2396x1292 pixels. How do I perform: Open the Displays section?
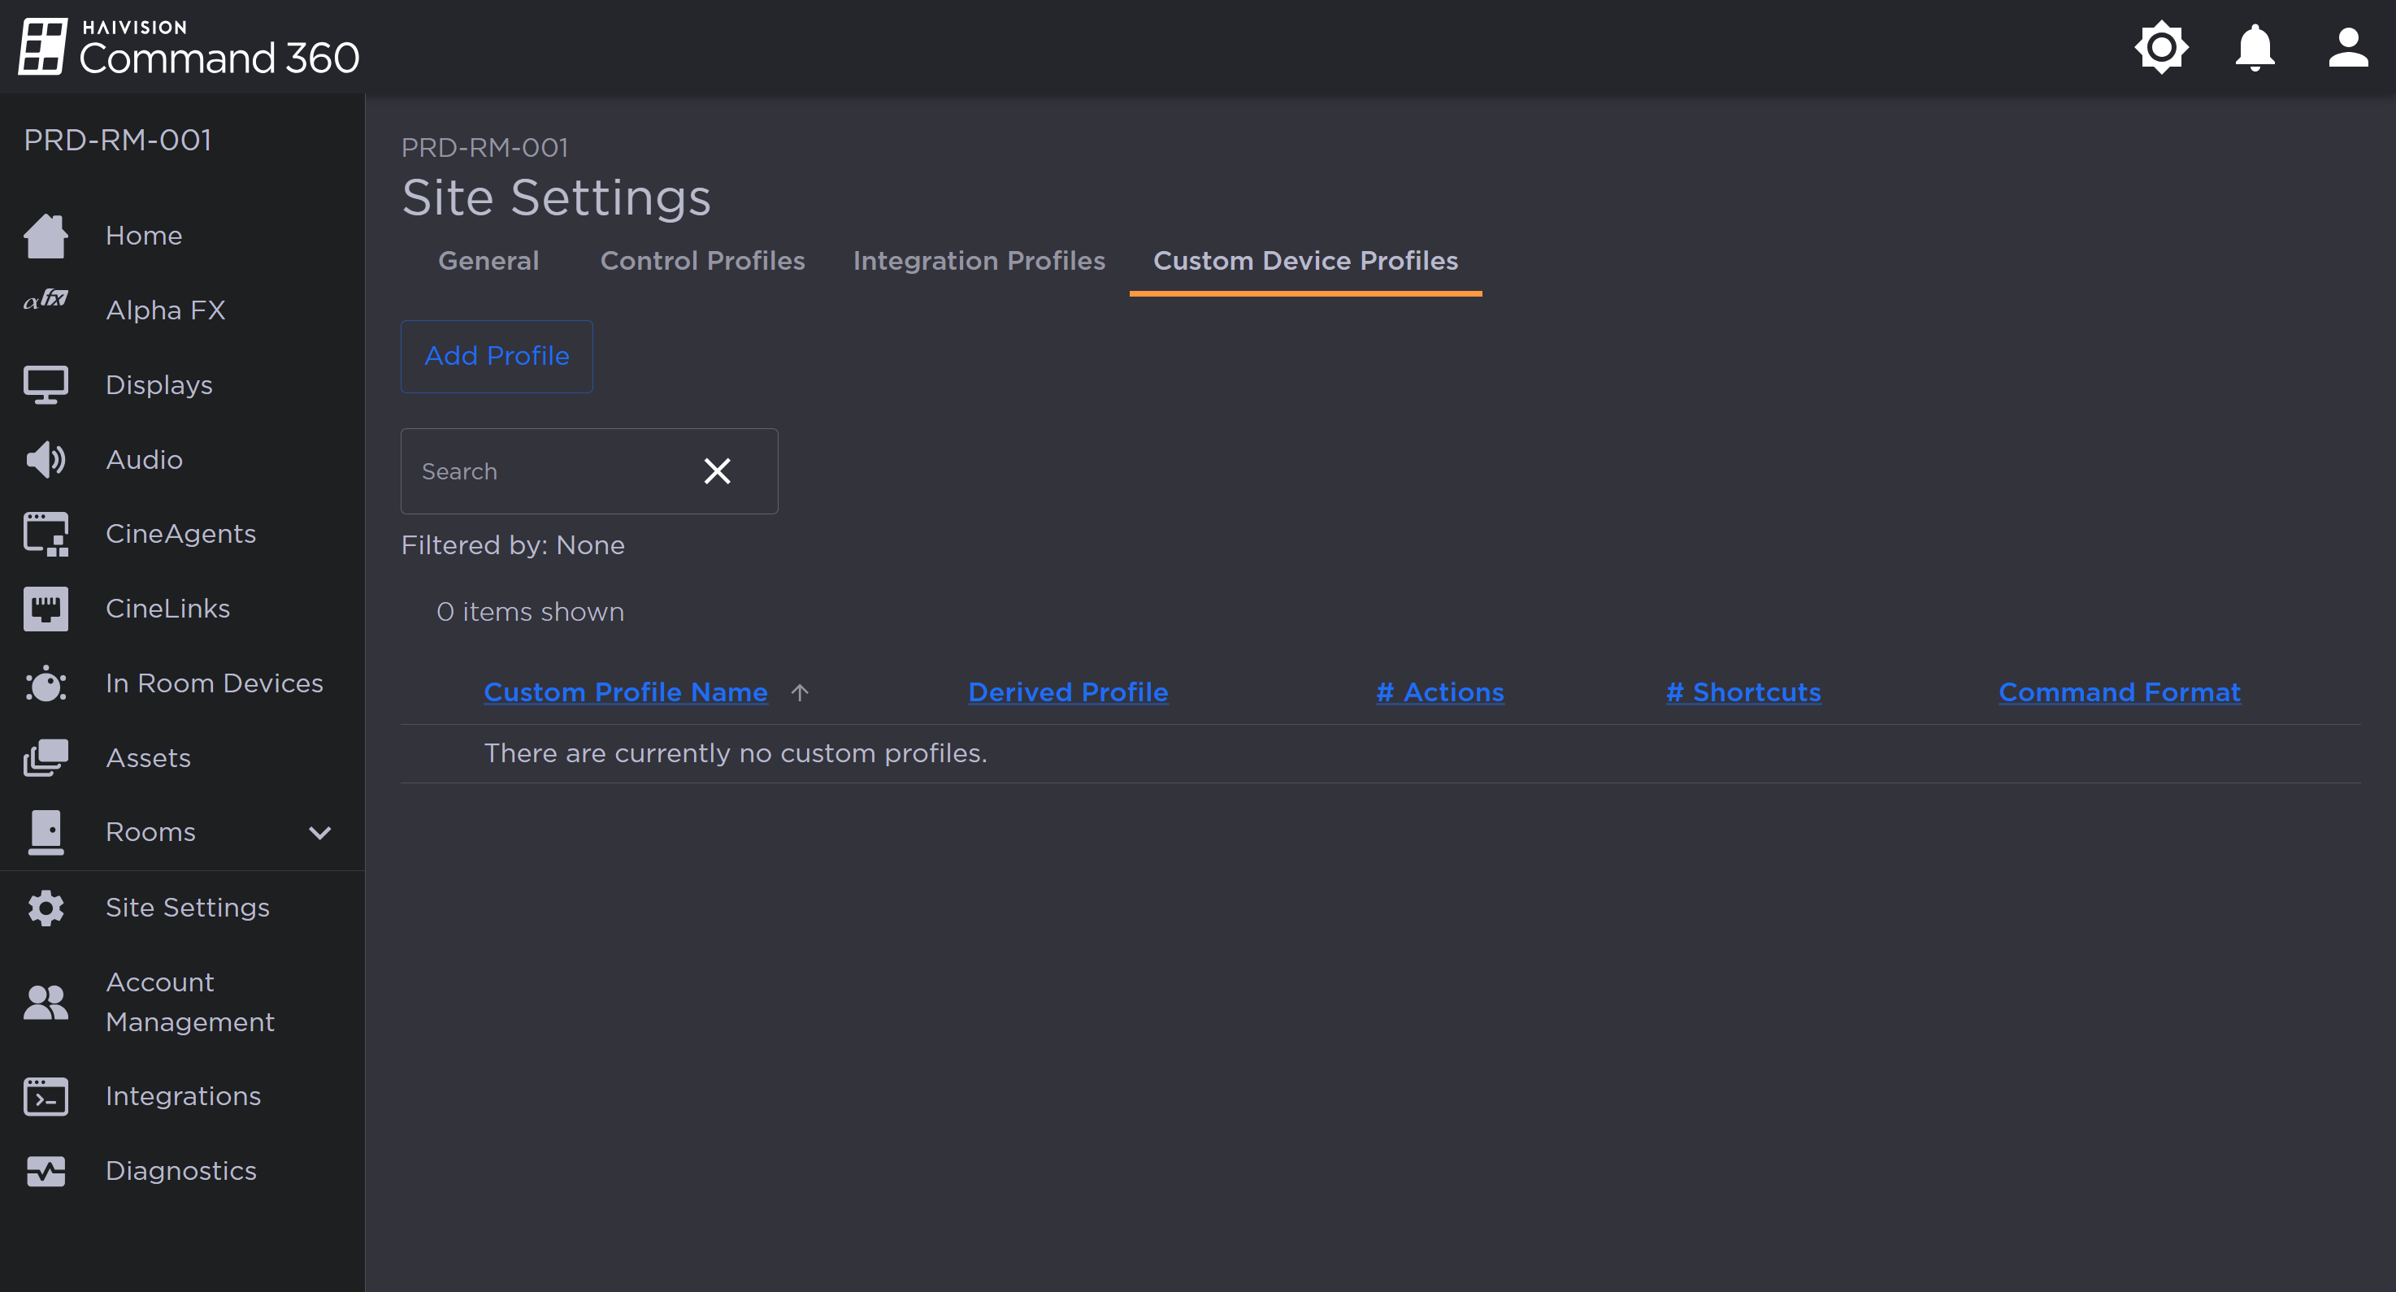[158, 384]
